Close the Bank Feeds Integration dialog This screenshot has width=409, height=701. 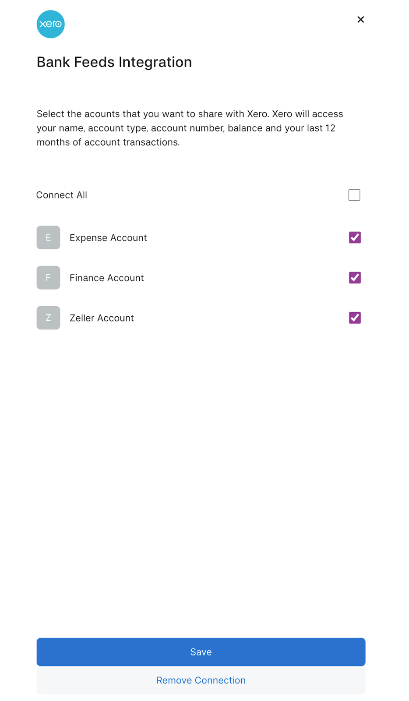(360, 19)
